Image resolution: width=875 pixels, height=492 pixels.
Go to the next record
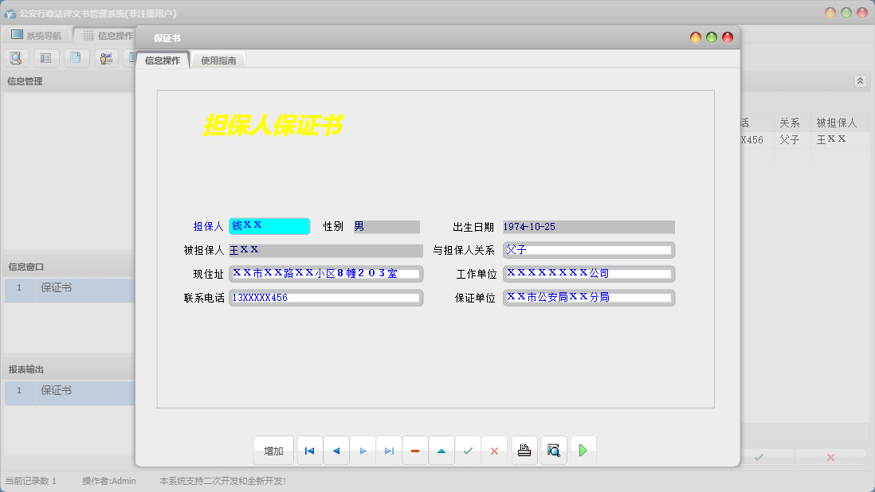363,451
